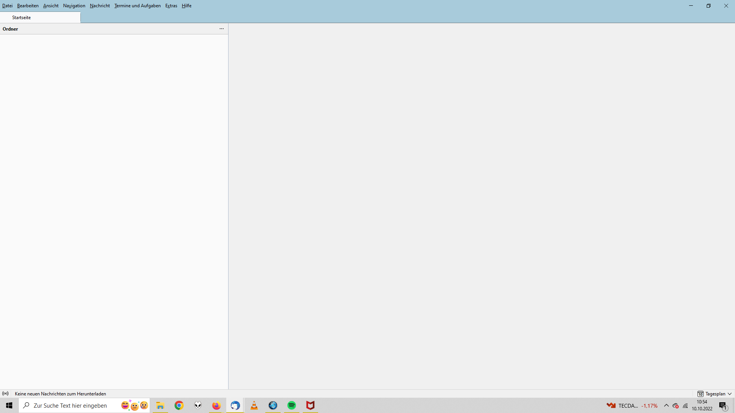Open Google Chrome from the taskbar

[x=179, y=405]
